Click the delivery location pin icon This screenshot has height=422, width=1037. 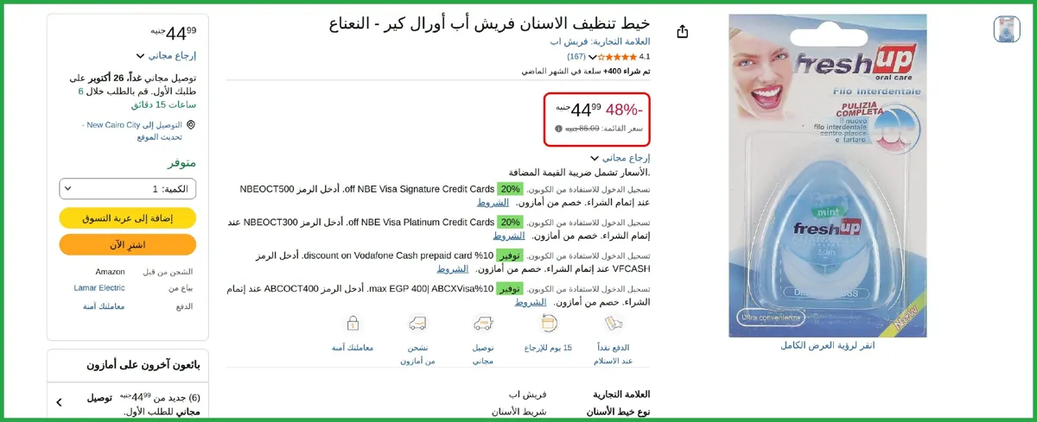tap(191, 125)
